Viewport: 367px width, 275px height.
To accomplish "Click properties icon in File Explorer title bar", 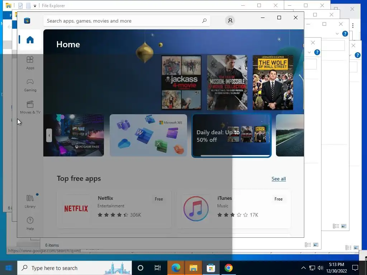I will click(20, 5).
